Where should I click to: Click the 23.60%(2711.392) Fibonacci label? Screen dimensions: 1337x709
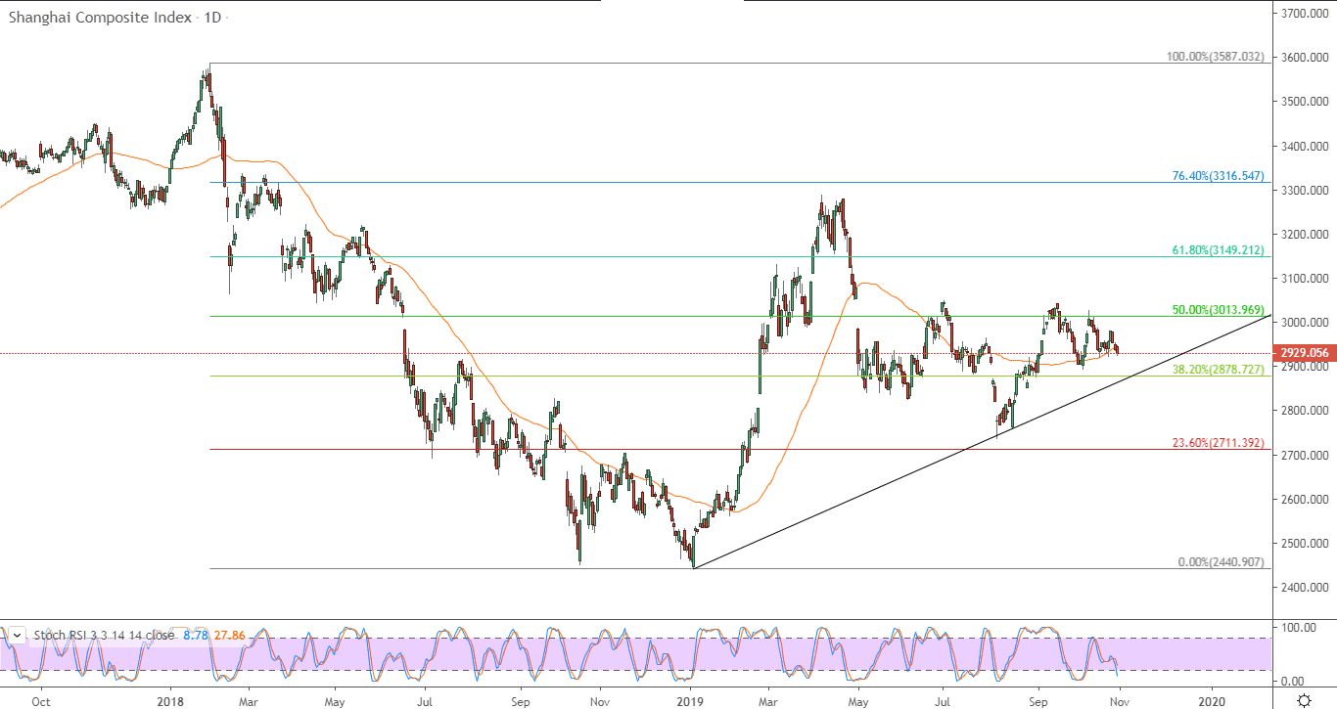coord(1218,443)
